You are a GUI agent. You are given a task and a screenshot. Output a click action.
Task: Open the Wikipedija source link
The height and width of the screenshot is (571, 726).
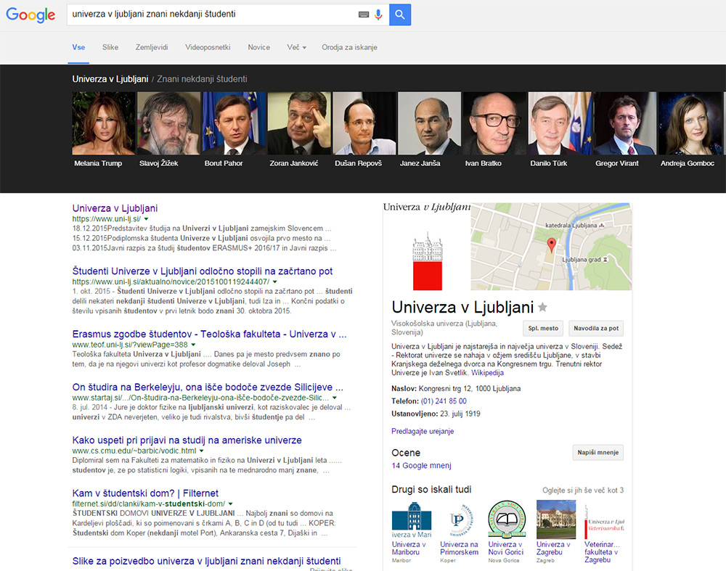click(x=488, y=373)
